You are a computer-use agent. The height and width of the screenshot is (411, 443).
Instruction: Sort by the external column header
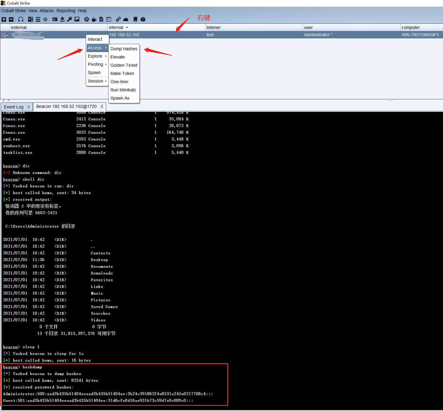[59, 27]
